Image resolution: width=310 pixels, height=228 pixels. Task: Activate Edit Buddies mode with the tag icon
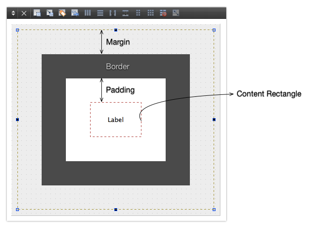click(x=62, y=13)
